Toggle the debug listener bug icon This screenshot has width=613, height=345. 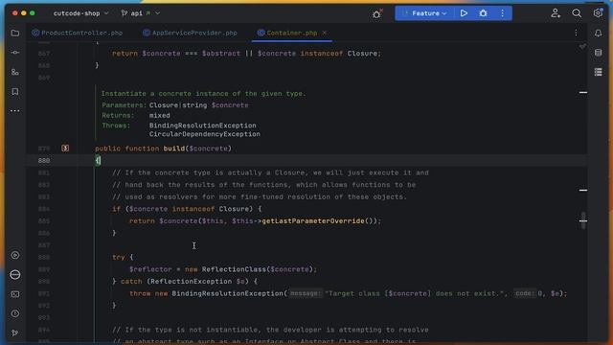tap(376, 14)
